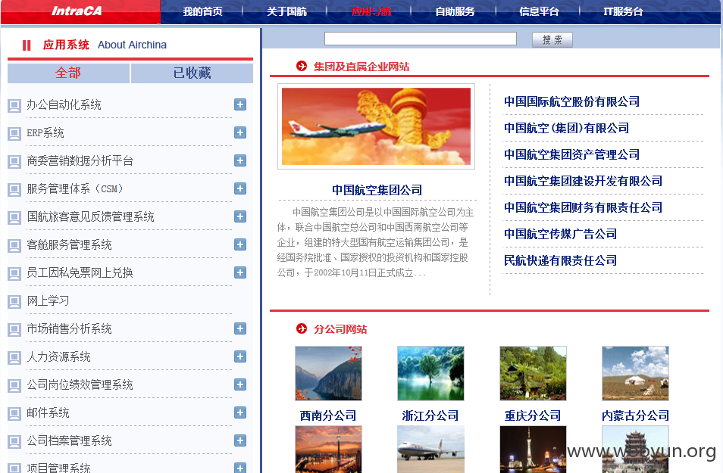723x473 pixels.
Task: Expand 国航旅客意见反馈管理系统 plus button
Action: tap(240, 216)
